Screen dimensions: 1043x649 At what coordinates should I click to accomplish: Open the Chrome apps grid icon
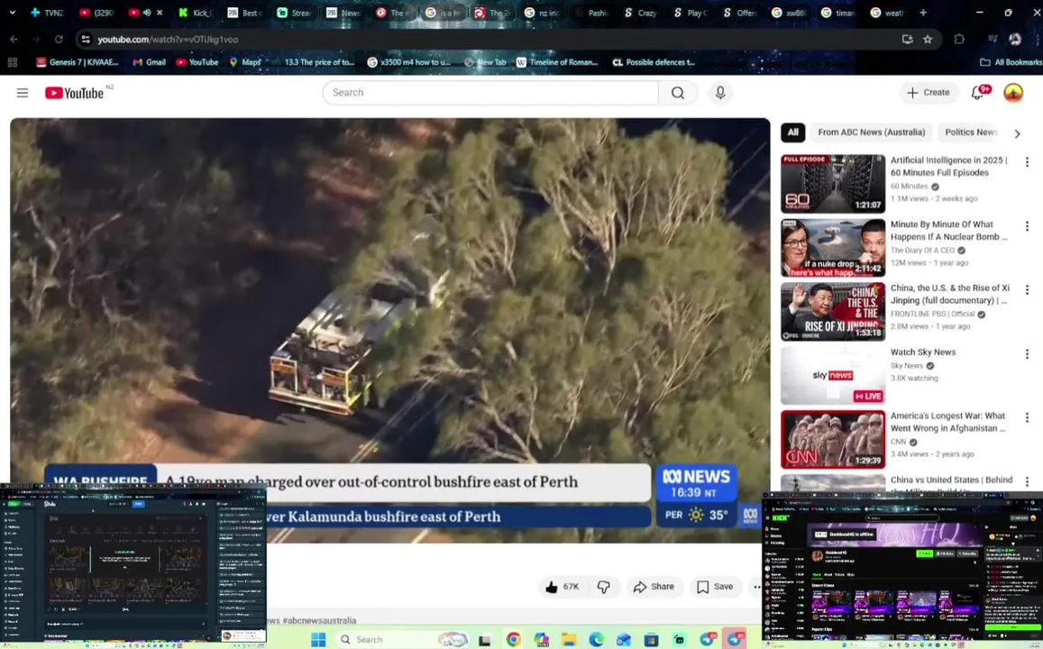[12, 62]
